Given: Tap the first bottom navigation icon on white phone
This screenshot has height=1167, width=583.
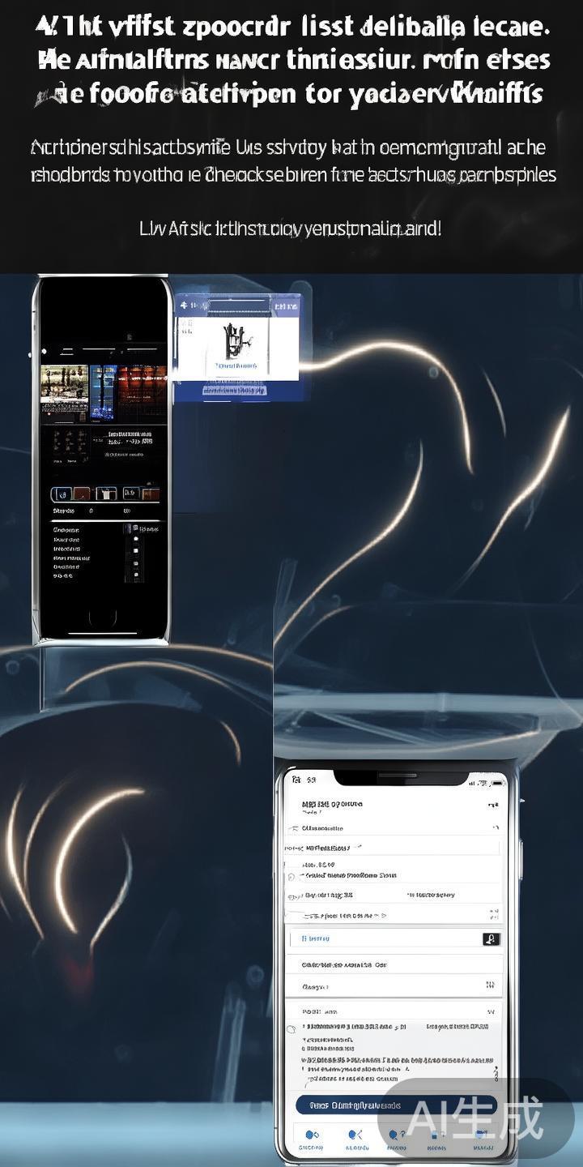Looking at the screenshot, I should (x=310, y=1135).
